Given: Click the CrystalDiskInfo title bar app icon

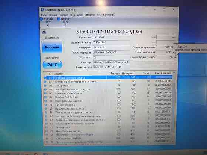Looking at the screenshot, I should pyautogui.click(x=43, y=10).
